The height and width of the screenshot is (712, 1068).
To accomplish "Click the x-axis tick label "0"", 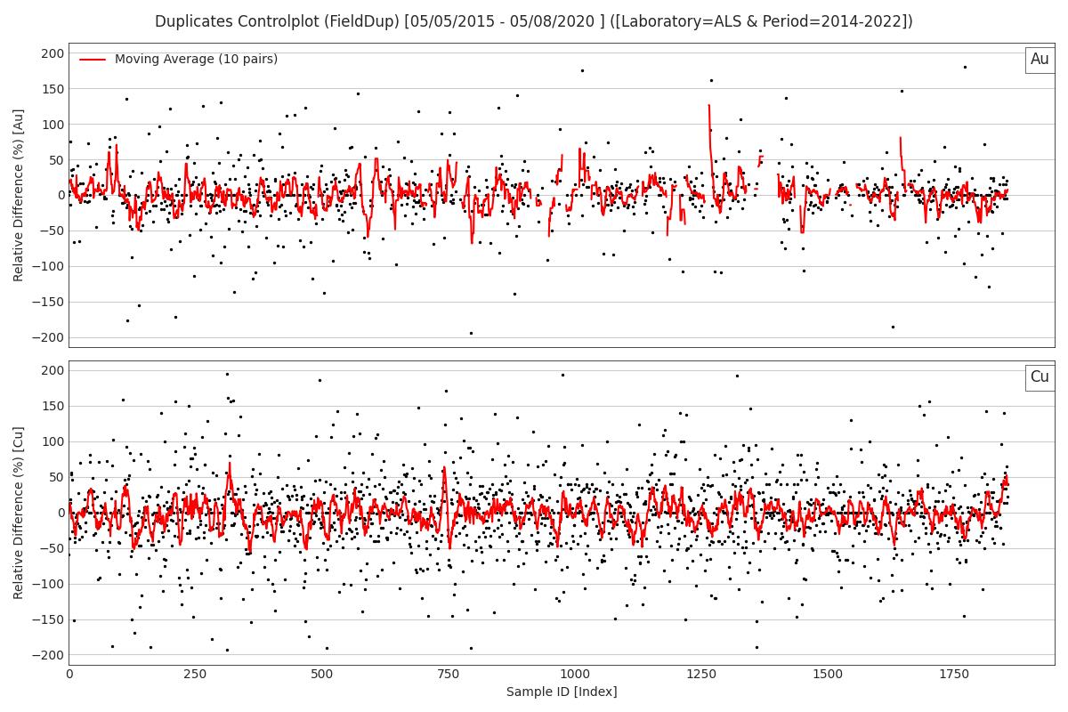I will [x=69, y=675].
